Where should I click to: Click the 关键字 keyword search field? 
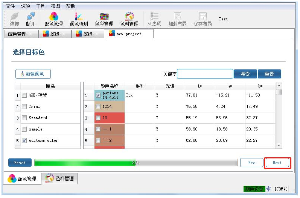205,74
